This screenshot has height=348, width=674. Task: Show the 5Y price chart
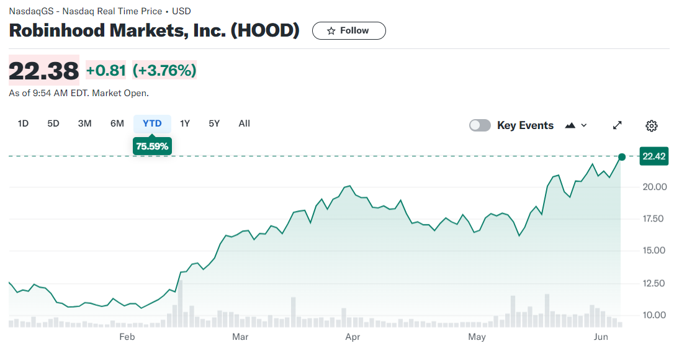click(214, 123)
